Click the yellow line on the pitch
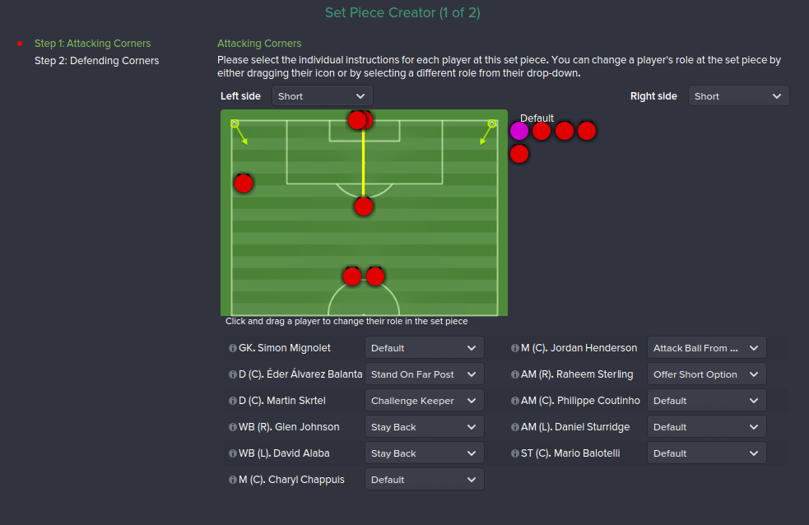Image resolution: width=809 pixels, height=525 pixels. (363, 165)
